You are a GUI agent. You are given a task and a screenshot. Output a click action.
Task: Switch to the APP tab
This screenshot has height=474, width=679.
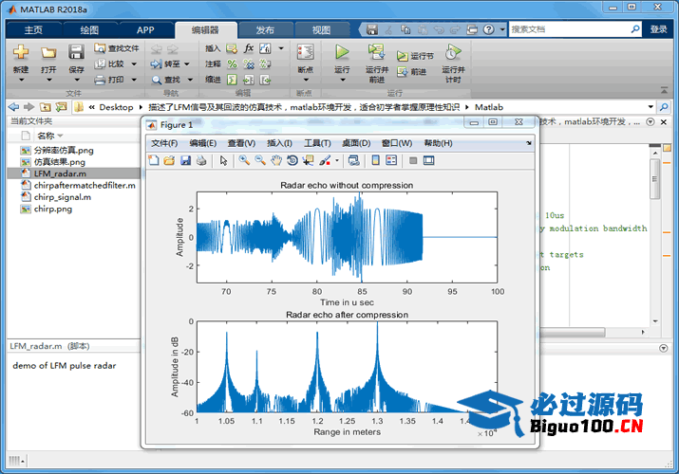pos(145,29)
